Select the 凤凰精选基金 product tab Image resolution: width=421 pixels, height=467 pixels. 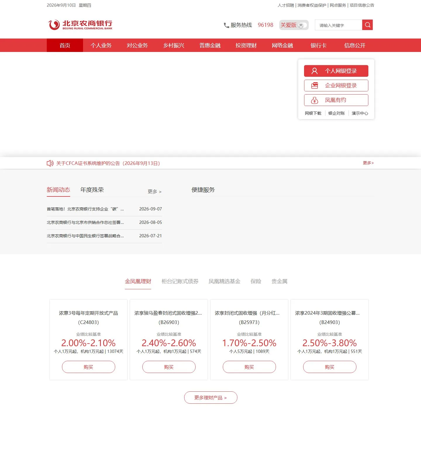pos(225,281)
